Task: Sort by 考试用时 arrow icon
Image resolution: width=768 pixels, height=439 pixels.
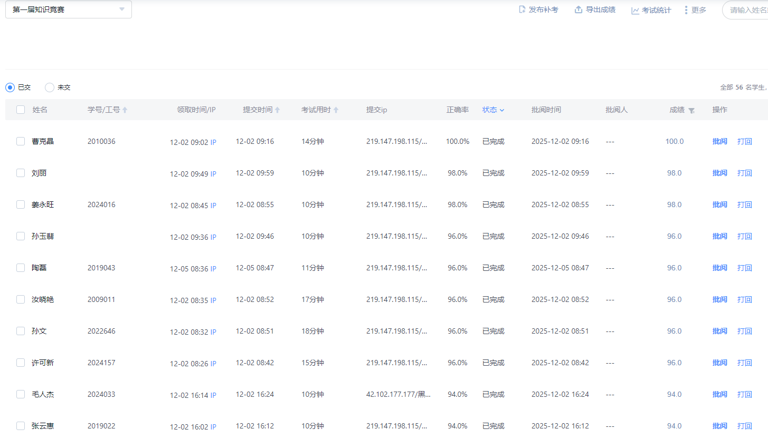Action: pos(336,110)
